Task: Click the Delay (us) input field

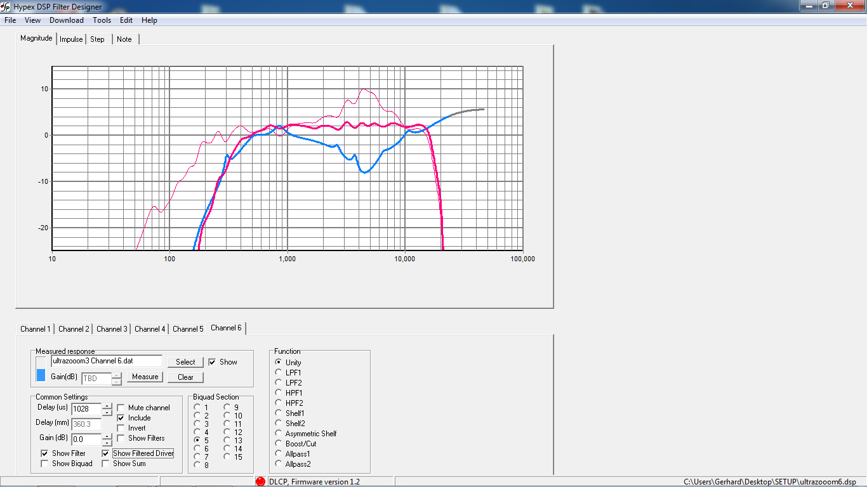Action: click(x=86, y=409)
